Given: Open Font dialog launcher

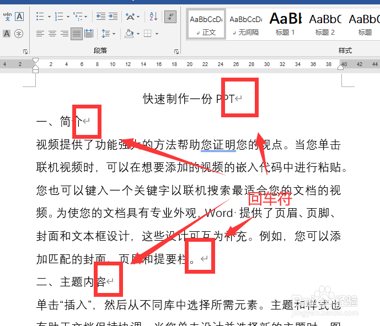Looking at the screenshot, I should click(25, 52).
